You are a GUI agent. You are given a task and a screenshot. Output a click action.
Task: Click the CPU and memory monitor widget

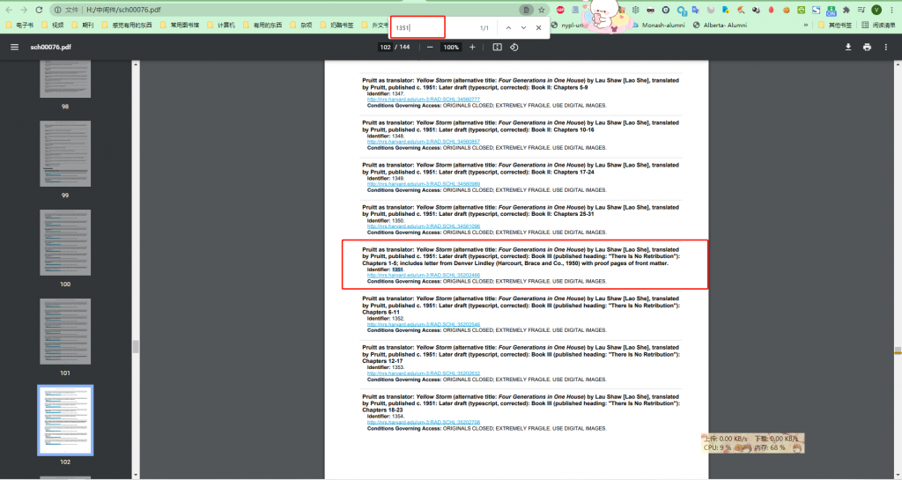[x=752, y=443]
